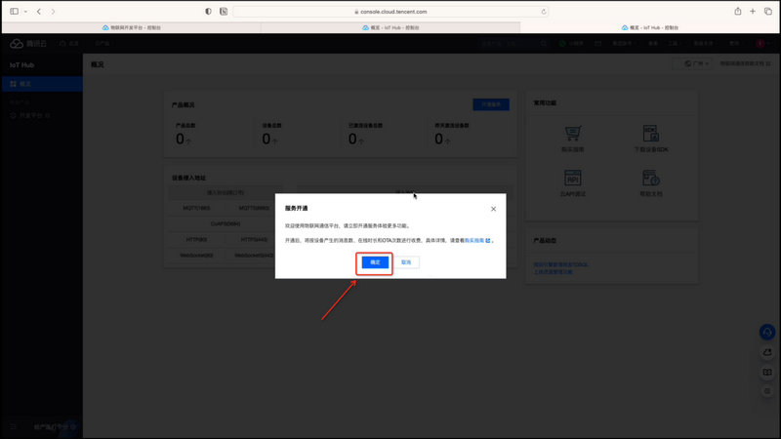Open the 广州 region dropdown
The width and height of the screenshot is (781, 439).
pos(694,63)
